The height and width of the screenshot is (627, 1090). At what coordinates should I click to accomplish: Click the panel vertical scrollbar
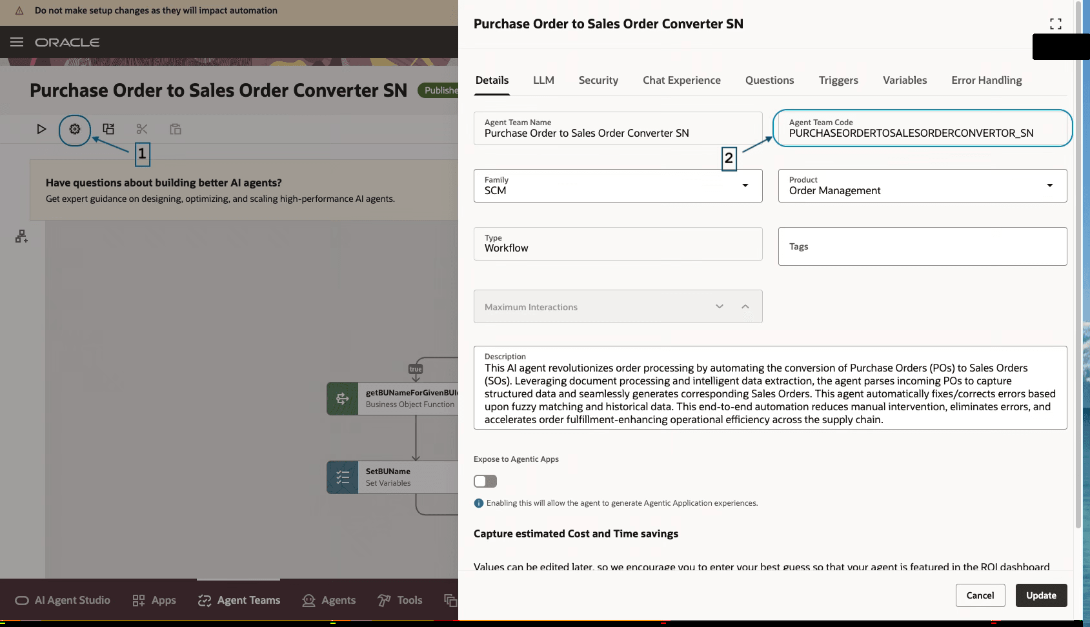1078,264
